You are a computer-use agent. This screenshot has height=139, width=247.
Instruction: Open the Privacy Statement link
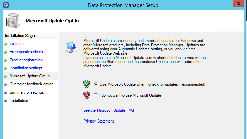[99, 121]
